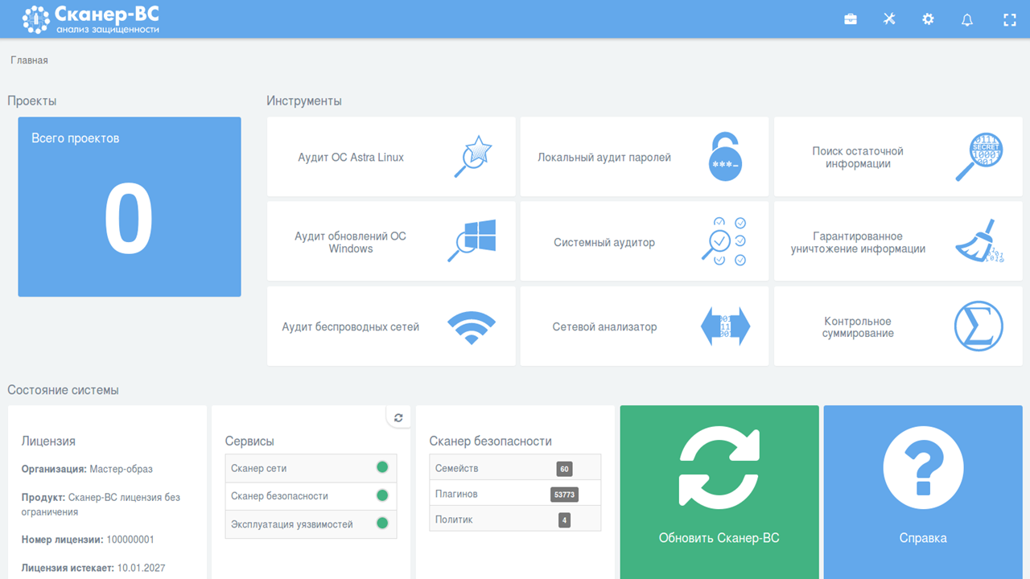Click the Сканер-ВС logo in header
Image resolution: width=1030 pixels, height=579 pixels.
[x=90, y=19]
